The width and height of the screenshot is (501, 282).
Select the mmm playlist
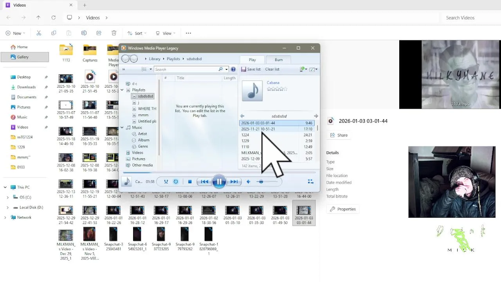pyautogui.click(x=143, y=115)
